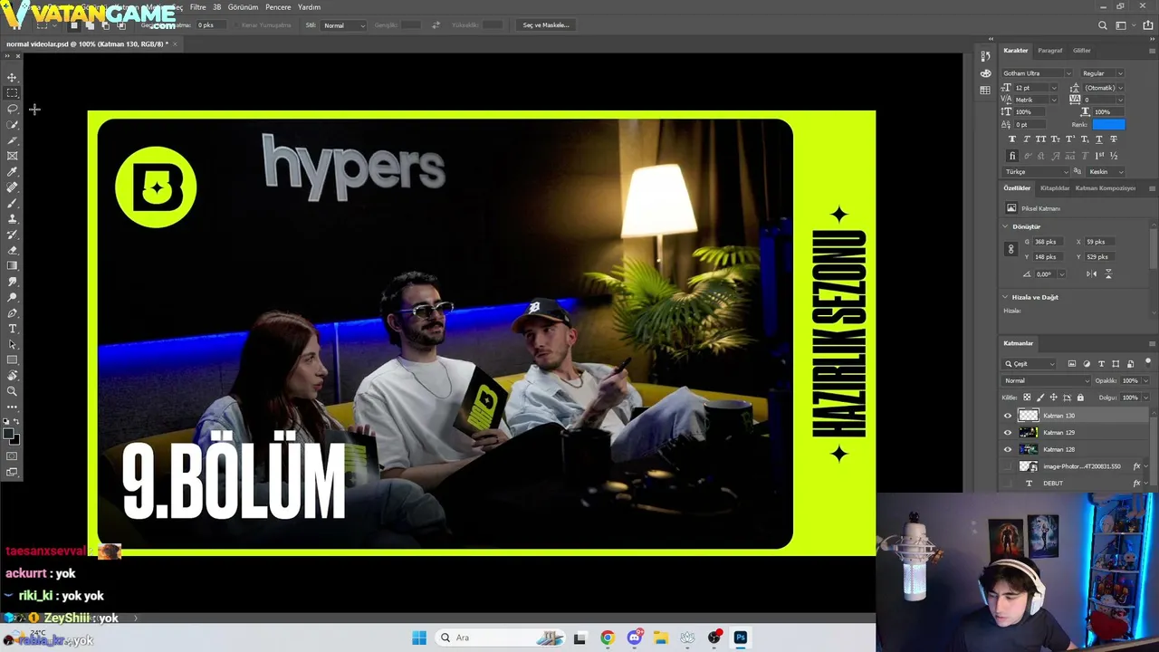Image resolution: width=1159 pixels, height=652 pixels.
Task: Flip layer horizontally in Dönüştür section
Action: pyautogui.click(x=1092, y=273)
